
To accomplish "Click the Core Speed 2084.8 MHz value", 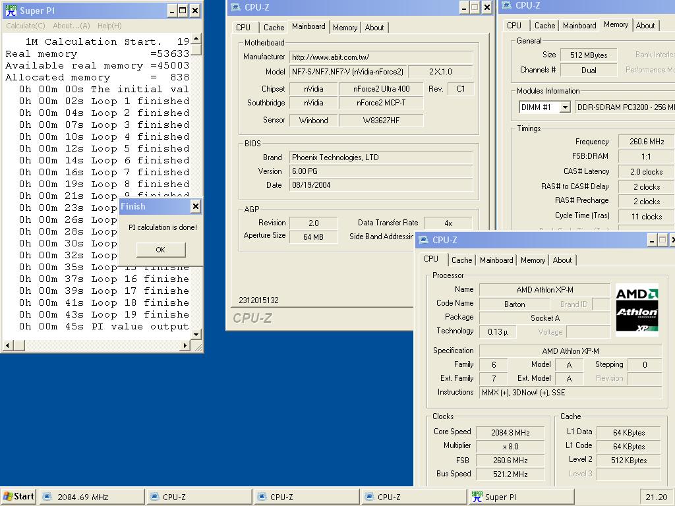I will pyautogui.click(x=510, y=433).
